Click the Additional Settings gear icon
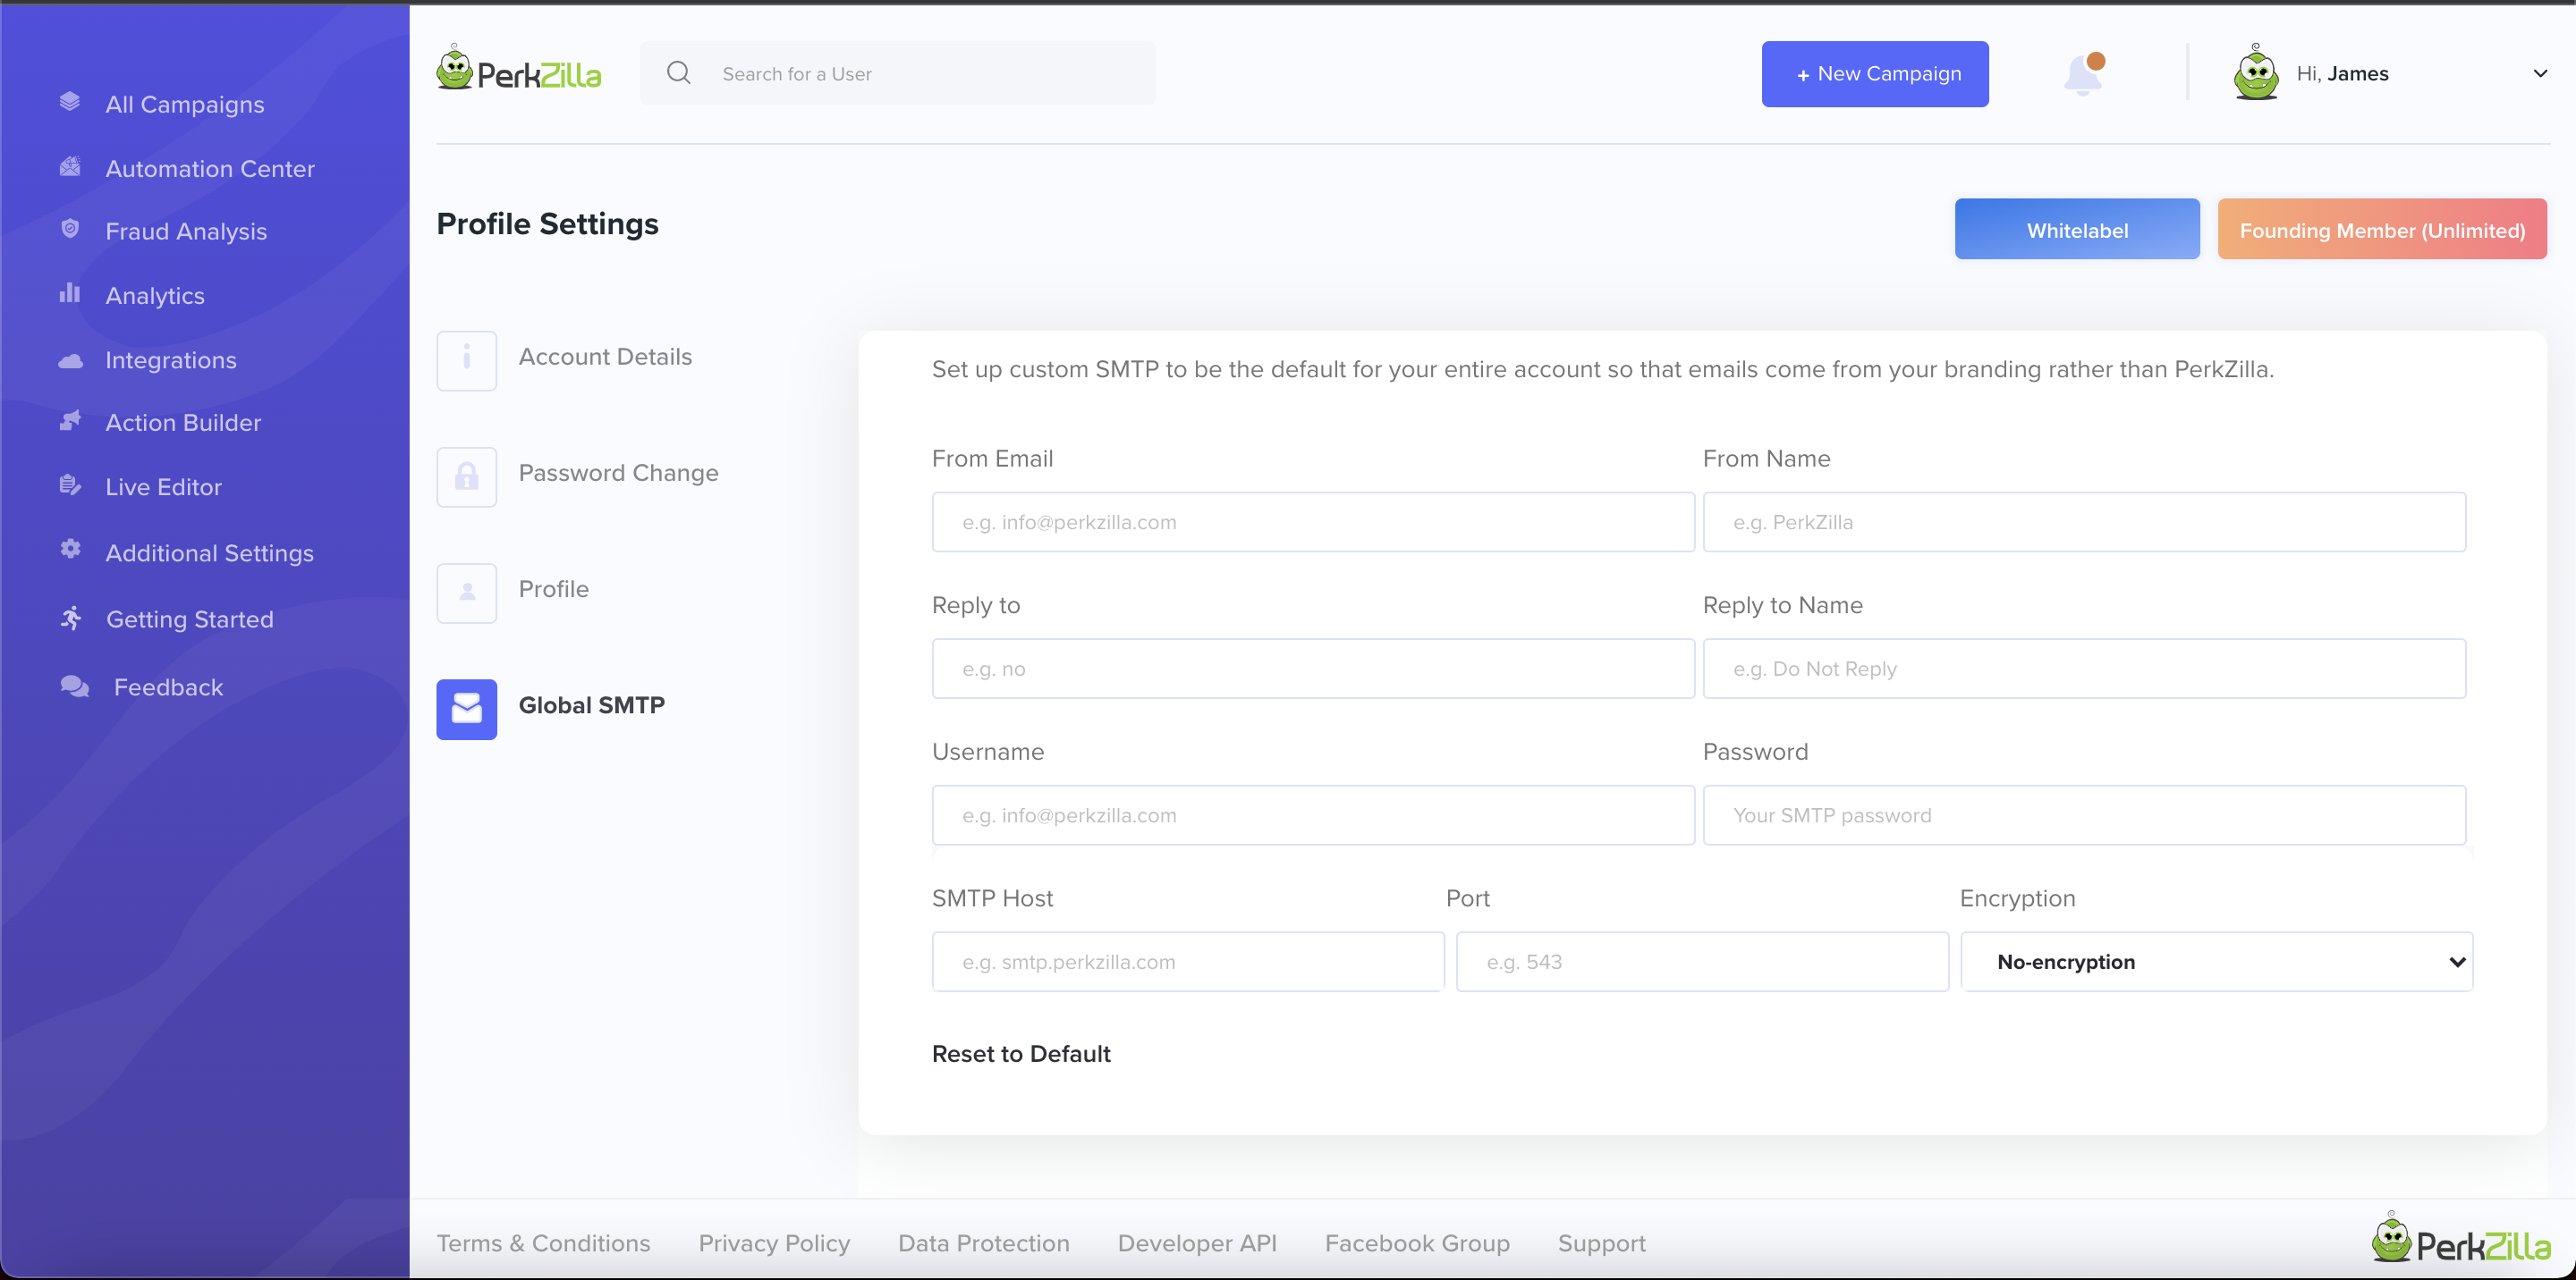 coord(70,549)
